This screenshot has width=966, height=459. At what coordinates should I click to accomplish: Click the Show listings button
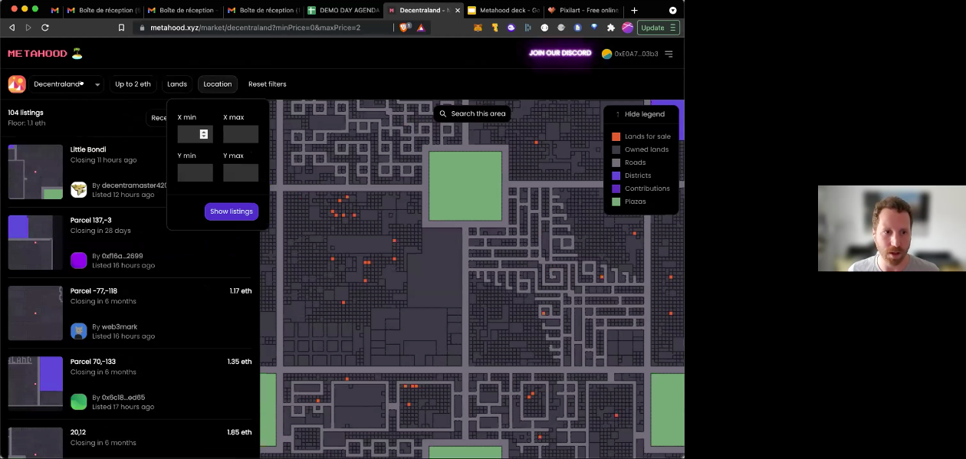232,211
